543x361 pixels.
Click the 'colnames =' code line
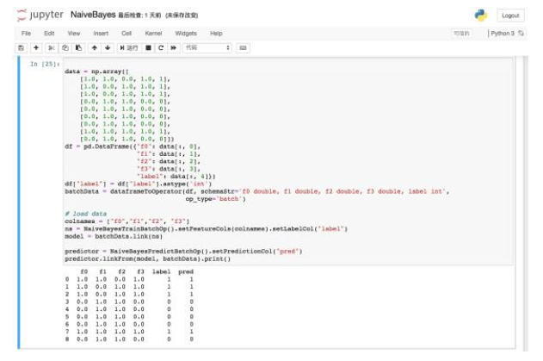[x=126, y=221]
